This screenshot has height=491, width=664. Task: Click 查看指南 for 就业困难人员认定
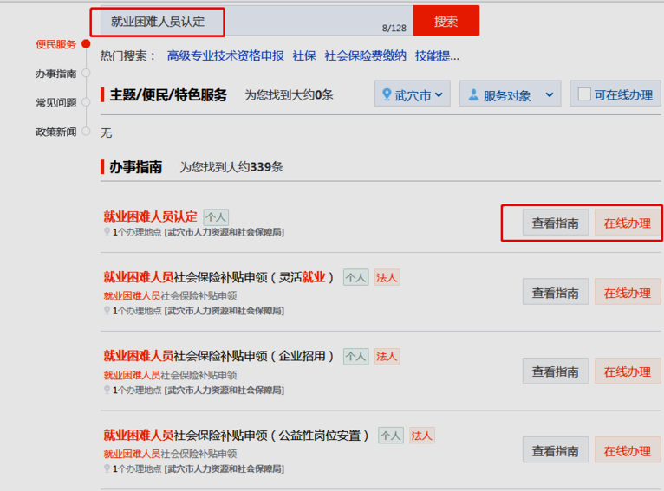pyautogui.click(x=555, y=223)
